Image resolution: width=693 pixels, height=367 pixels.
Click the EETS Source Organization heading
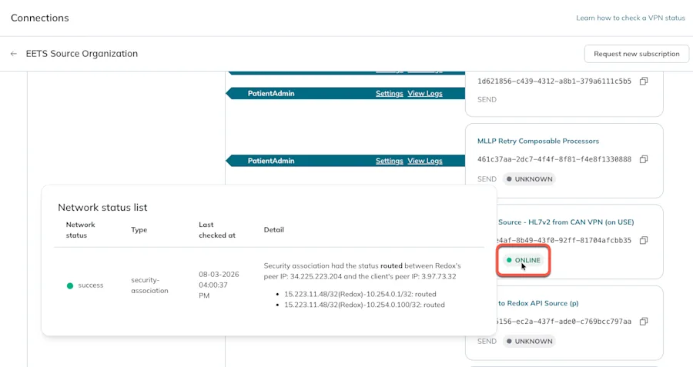82,54
